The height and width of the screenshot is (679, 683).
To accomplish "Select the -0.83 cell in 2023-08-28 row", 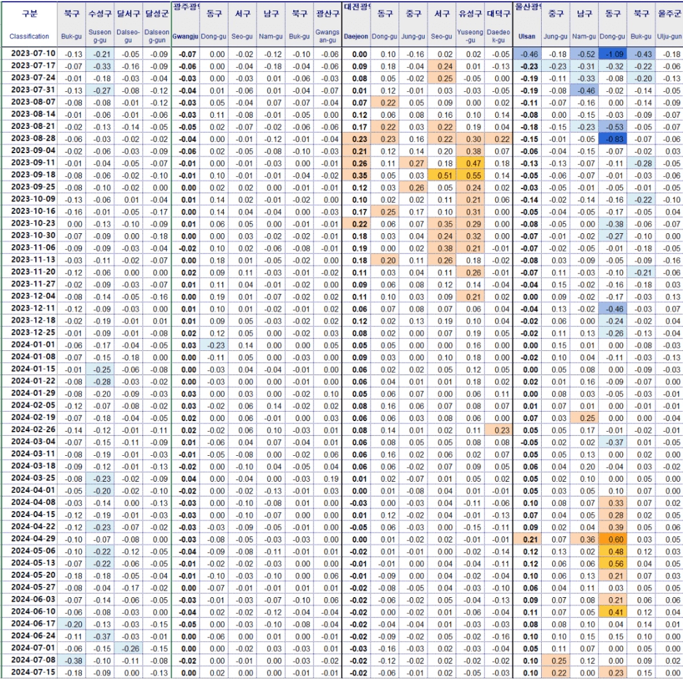I will [613, 139].
